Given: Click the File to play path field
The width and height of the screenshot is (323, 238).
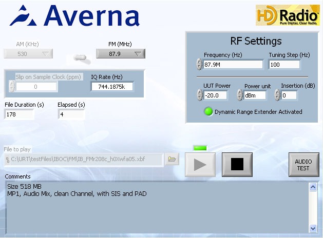Looking at the screenshot, I should tap(86, 159).
